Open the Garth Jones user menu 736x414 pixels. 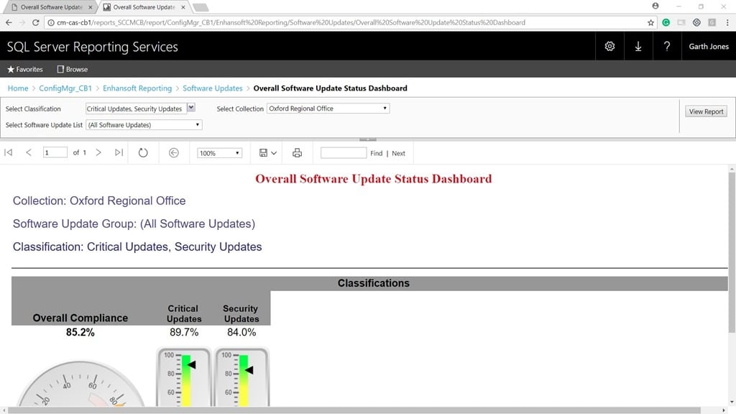pos(709,47)
